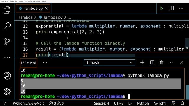Click line number 13 in gutter
Viewport: 189px width, 106px height.
(x=25, y=32)
